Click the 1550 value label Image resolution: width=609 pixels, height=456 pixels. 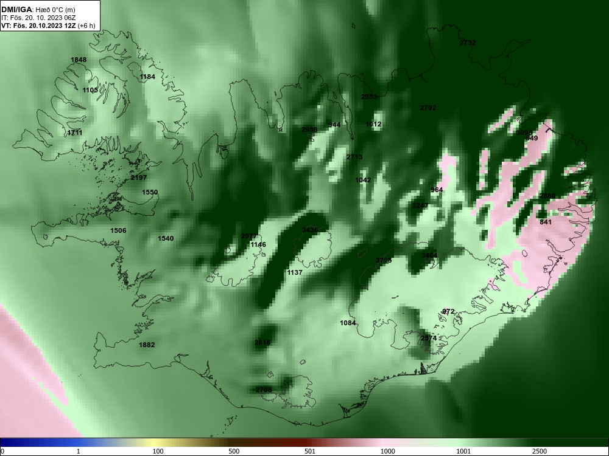(x=150, y=192)
